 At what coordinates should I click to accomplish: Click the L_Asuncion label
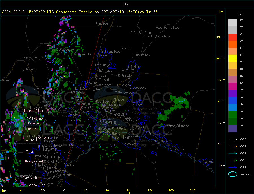tap(141, 55)
